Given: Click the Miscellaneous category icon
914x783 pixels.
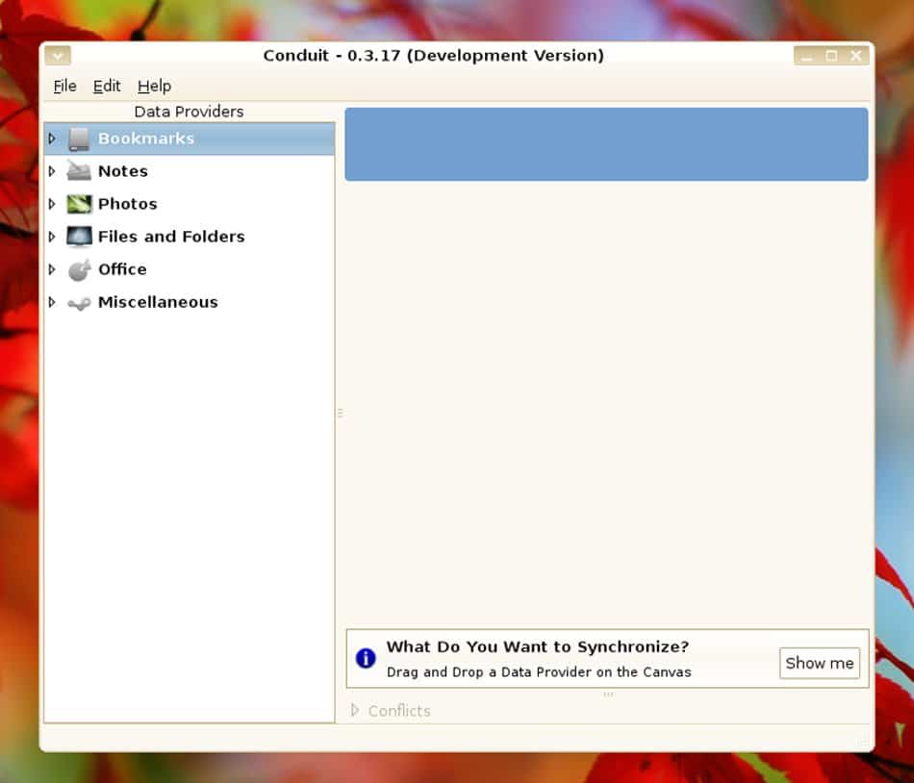Looking at the screenshot, I should (x=79, y=303).
